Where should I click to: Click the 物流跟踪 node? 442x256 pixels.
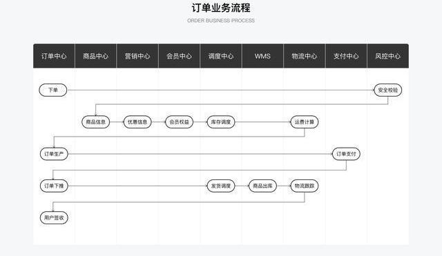point(305,186)
